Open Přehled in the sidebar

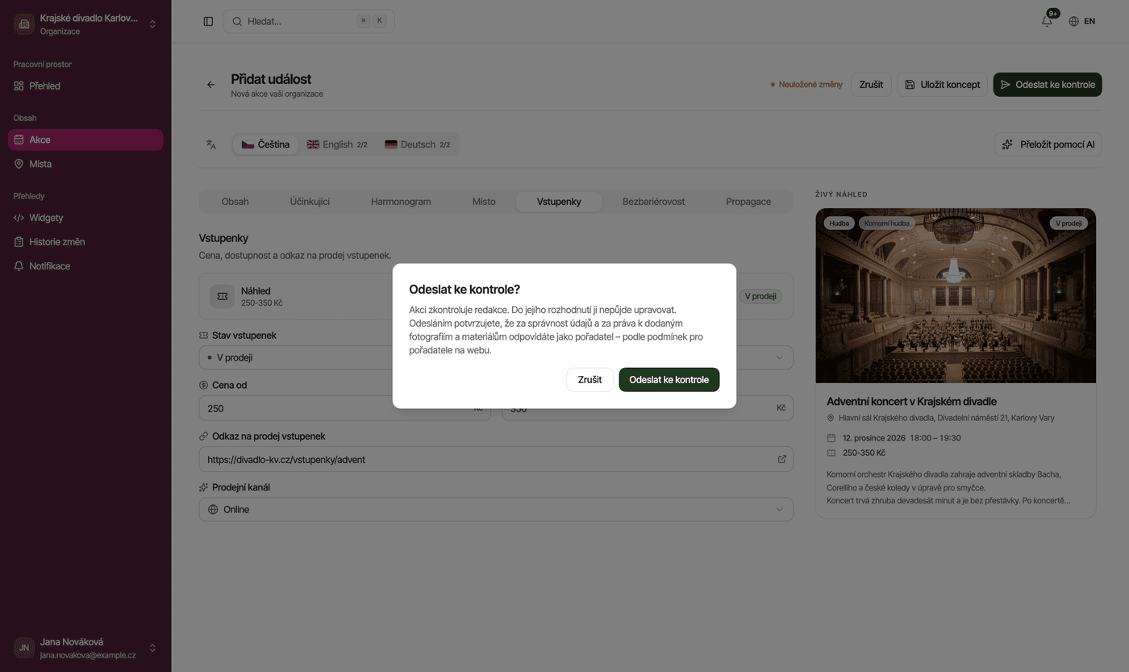tap(85, 86)
